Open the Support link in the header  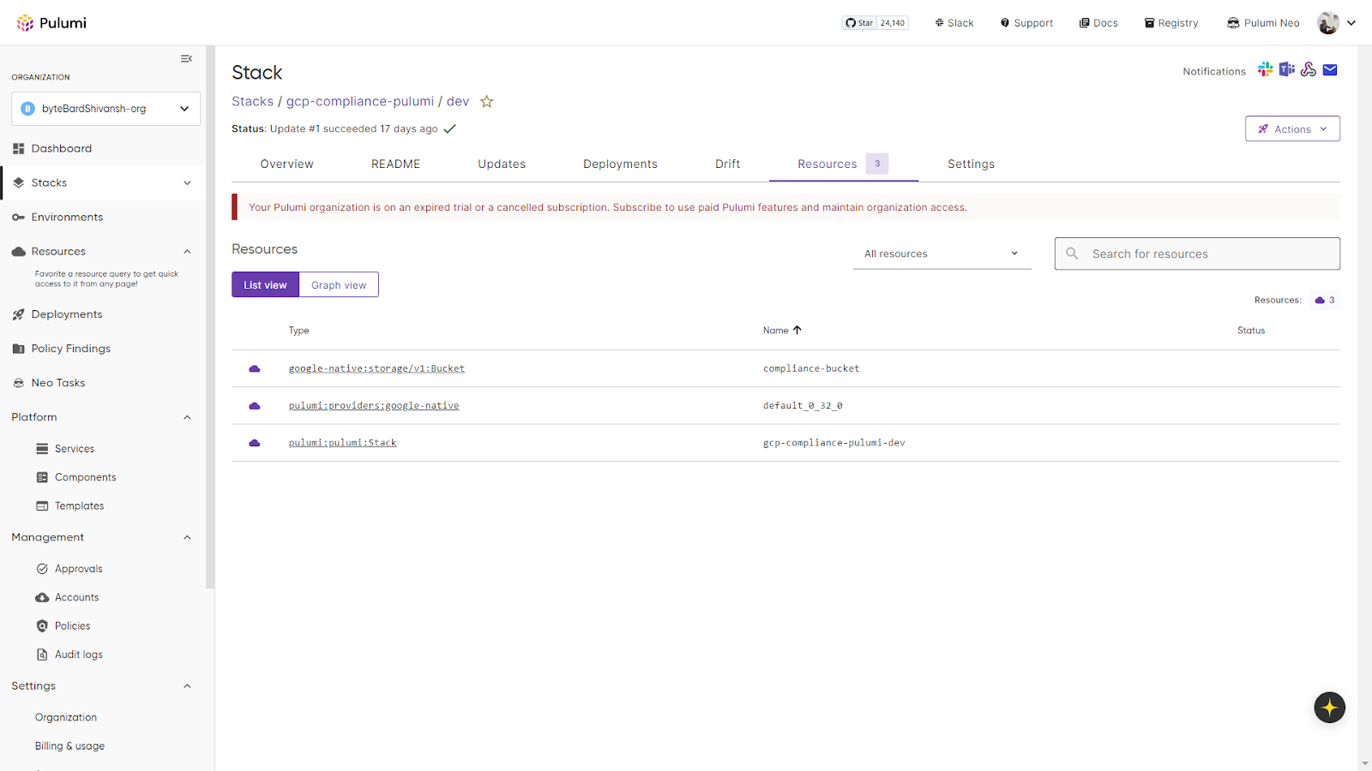[x=1026, y=23]
